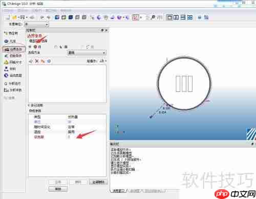Open the dropdown below the main toolbar

36,25
